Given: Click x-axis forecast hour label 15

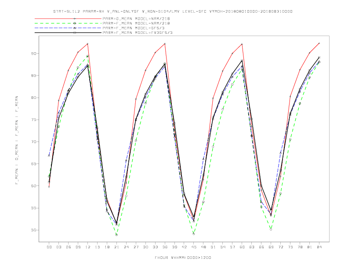Looking at the screenshot, I should tap(97, 247).
